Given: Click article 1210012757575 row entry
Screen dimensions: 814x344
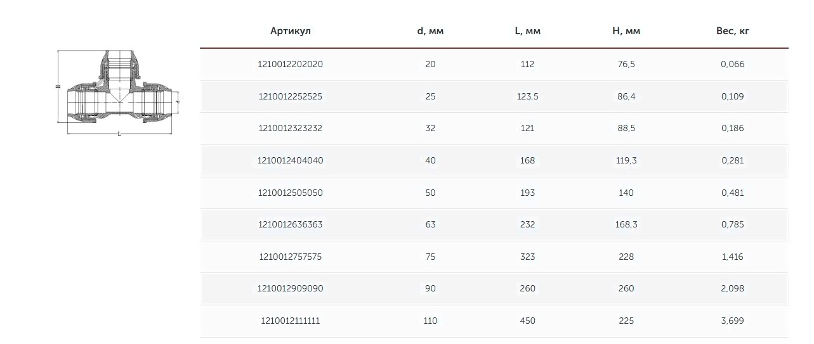Looking at the screenshot, I should pyautogui.click(x=291, y=257).
